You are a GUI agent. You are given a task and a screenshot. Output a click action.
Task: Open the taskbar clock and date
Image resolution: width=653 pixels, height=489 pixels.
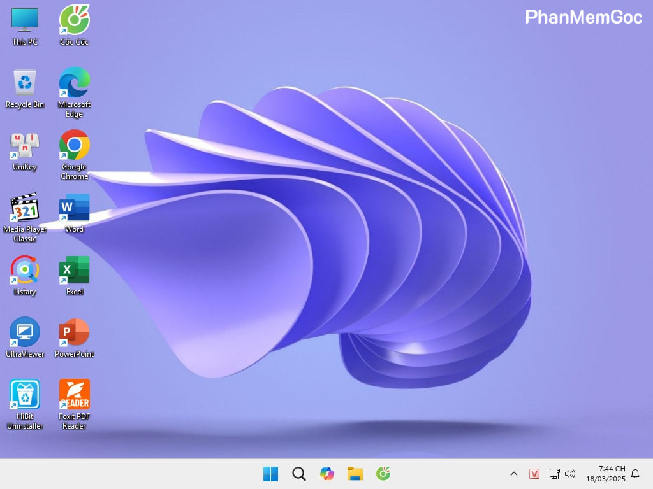[x=606, y=474]
